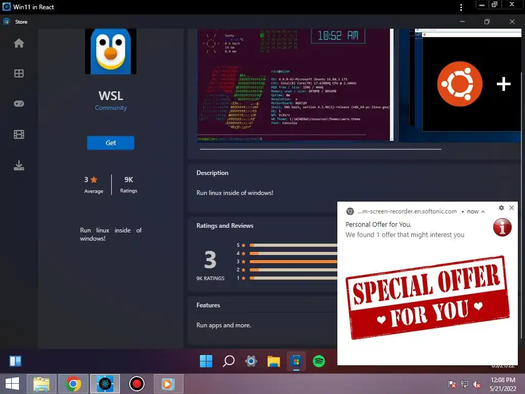Open the Ubuntu logo screenshot thumbnail

(460, 85)
